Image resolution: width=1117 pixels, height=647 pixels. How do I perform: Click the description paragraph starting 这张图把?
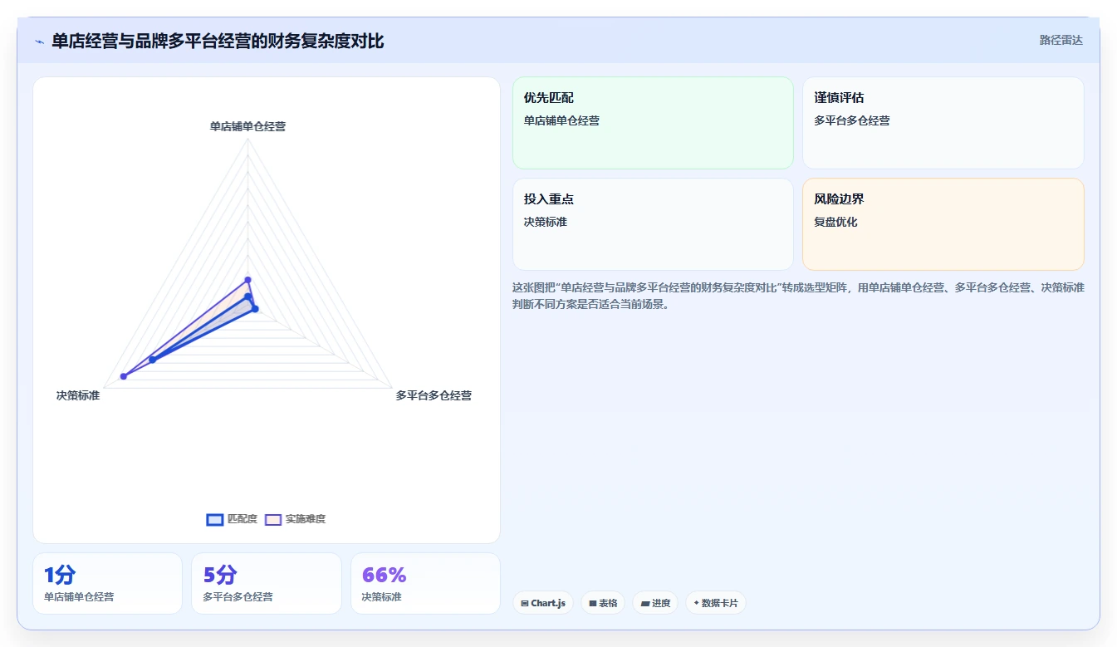tap(798, 296)
